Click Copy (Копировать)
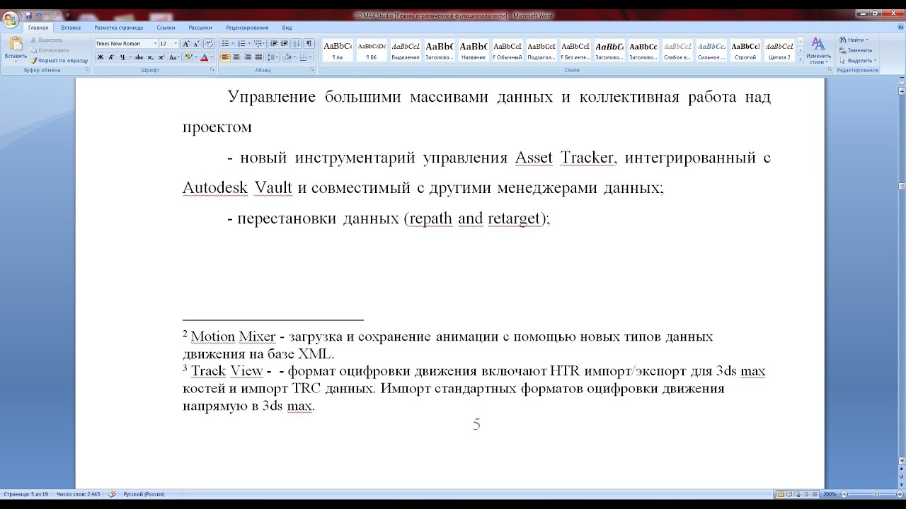 coord(50,50)
